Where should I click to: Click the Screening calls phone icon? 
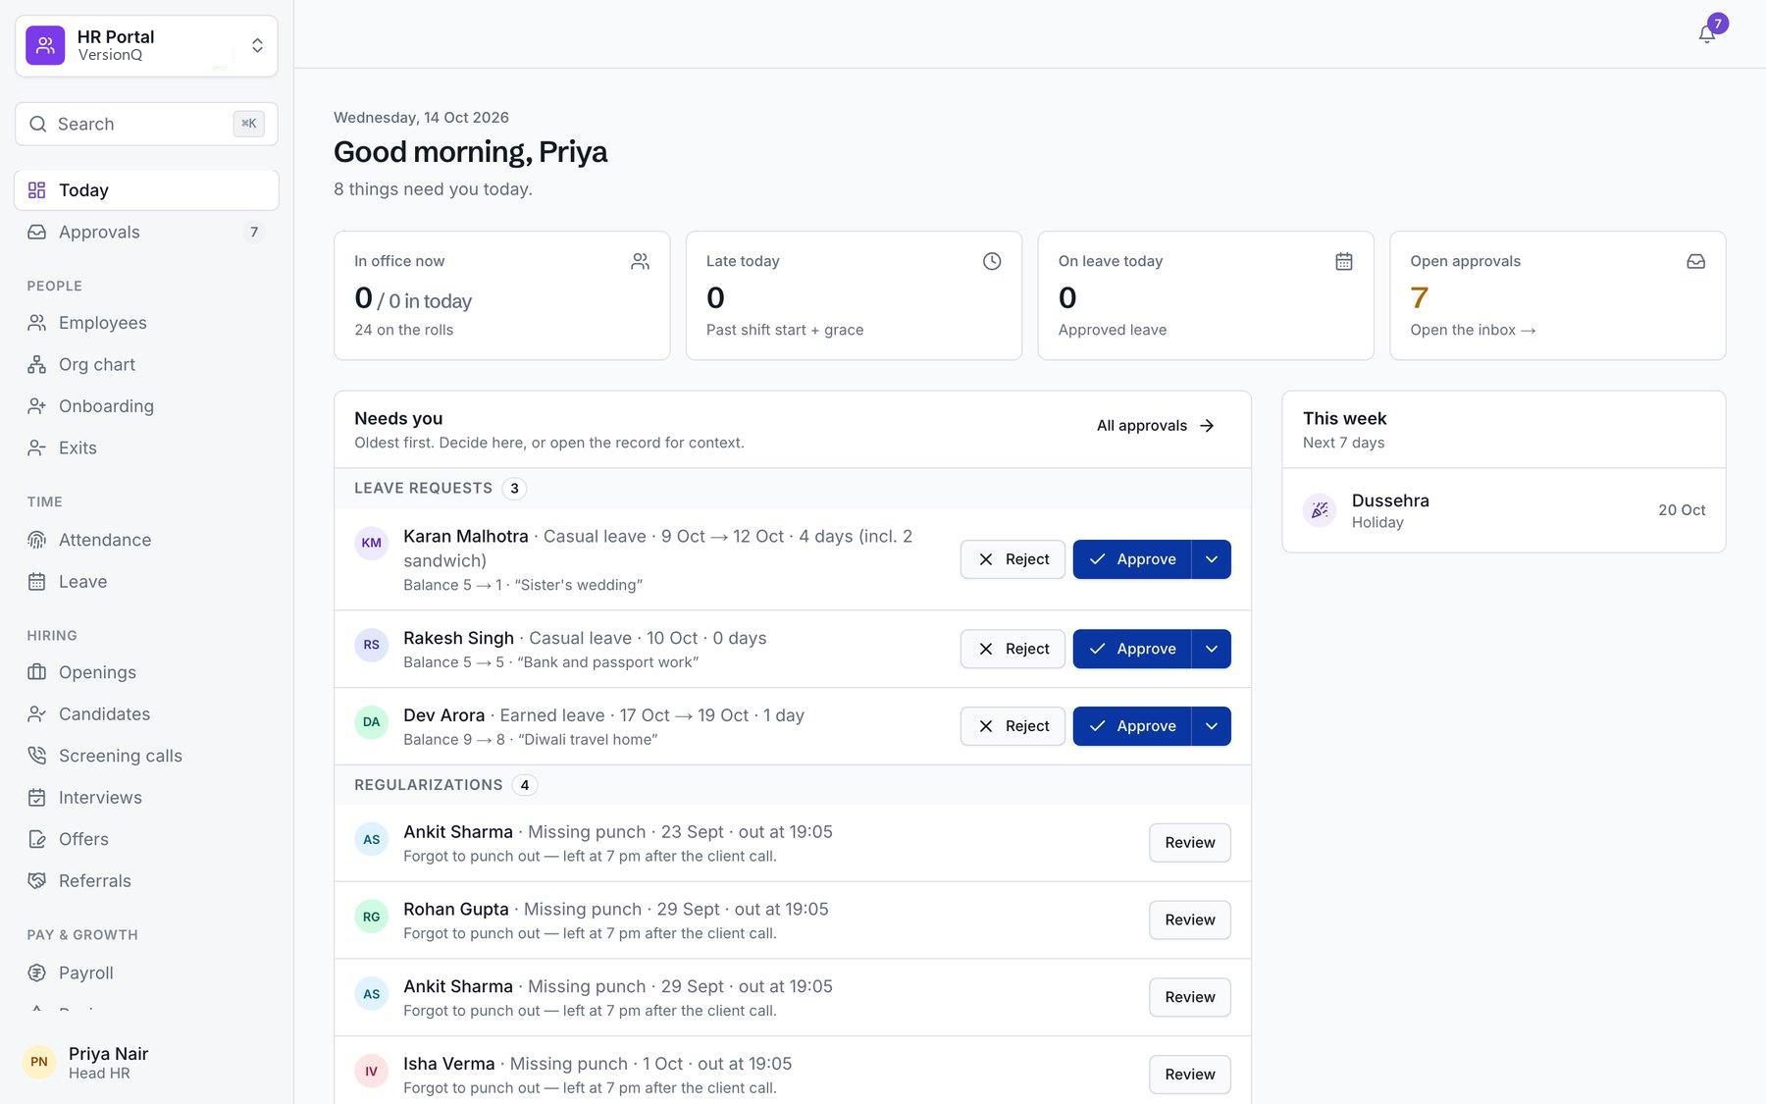pos(36,756)
